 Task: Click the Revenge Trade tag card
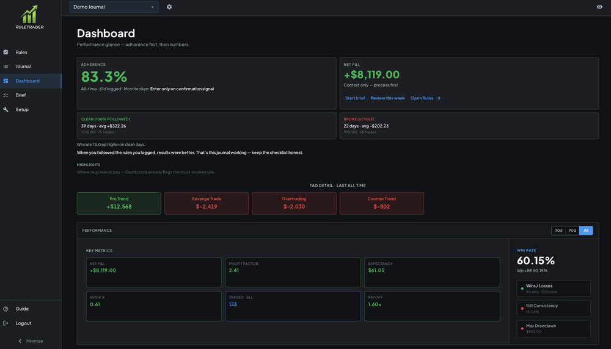point(207,203)
